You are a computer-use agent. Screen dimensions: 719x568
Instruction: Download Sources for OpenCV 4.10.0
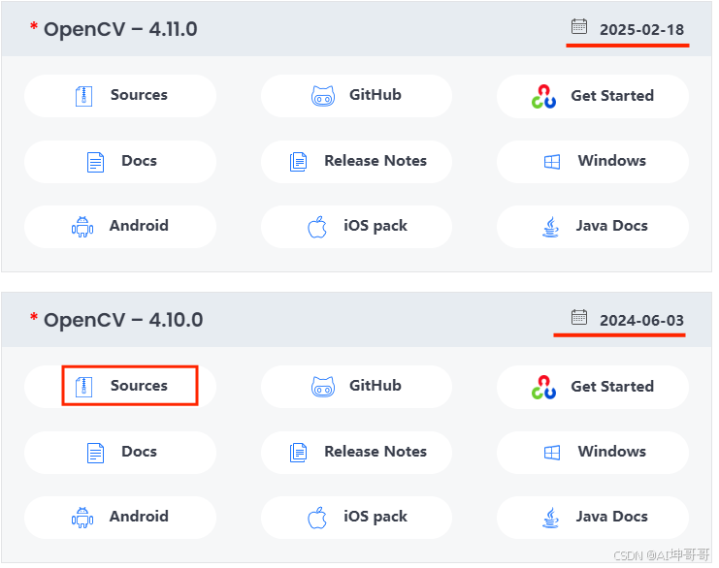point(120,387)
